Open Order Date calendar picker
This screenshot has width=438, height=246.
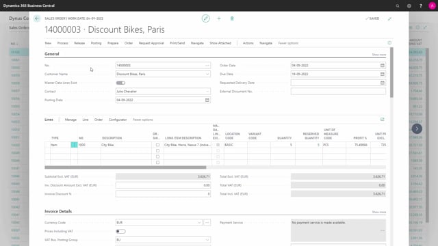tap(382, 66)
